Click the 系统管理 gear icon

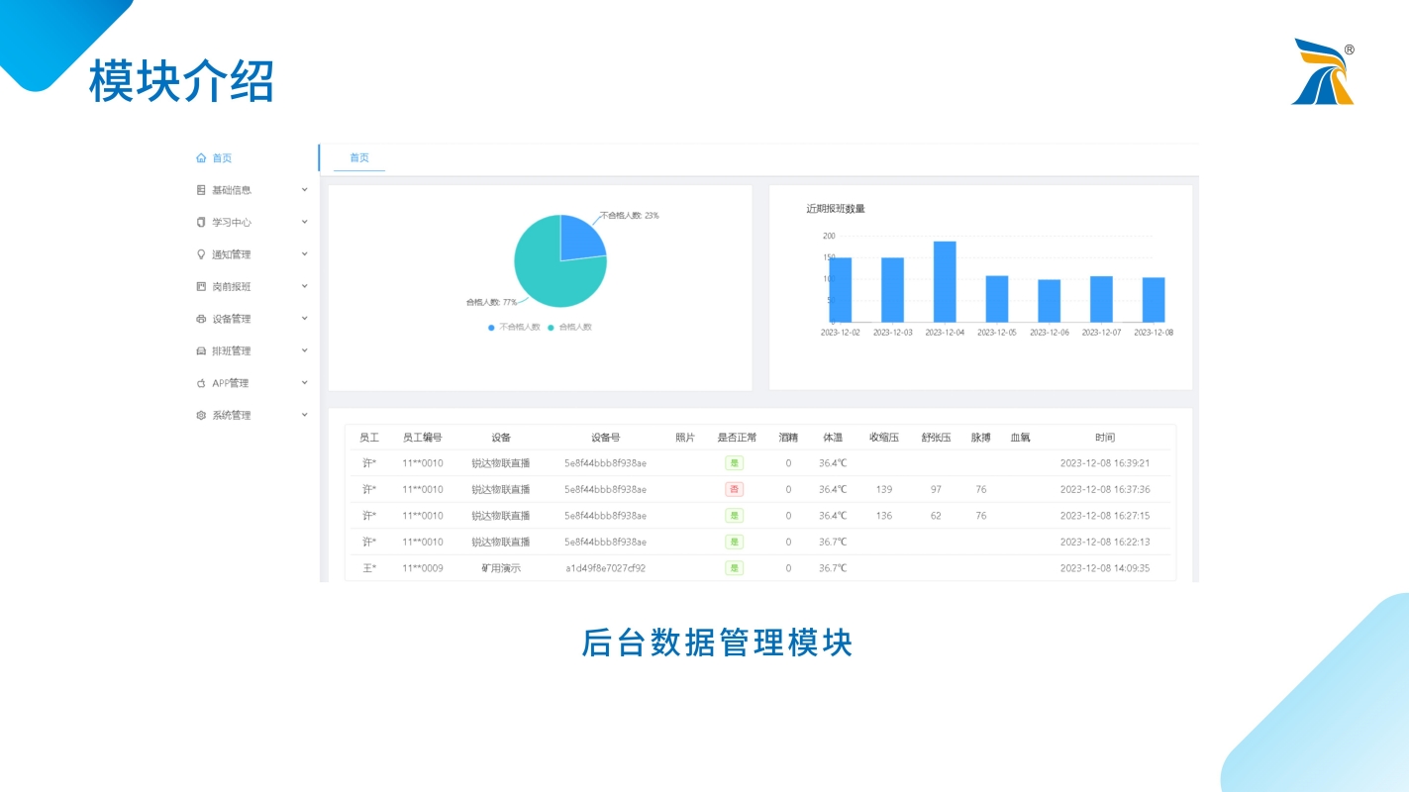[x=201, y=416]
